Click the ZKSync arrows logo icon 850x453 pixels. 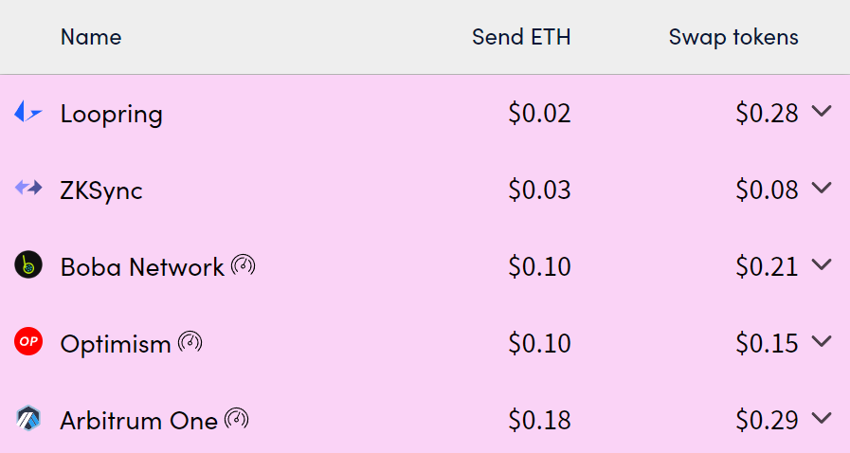28,188
